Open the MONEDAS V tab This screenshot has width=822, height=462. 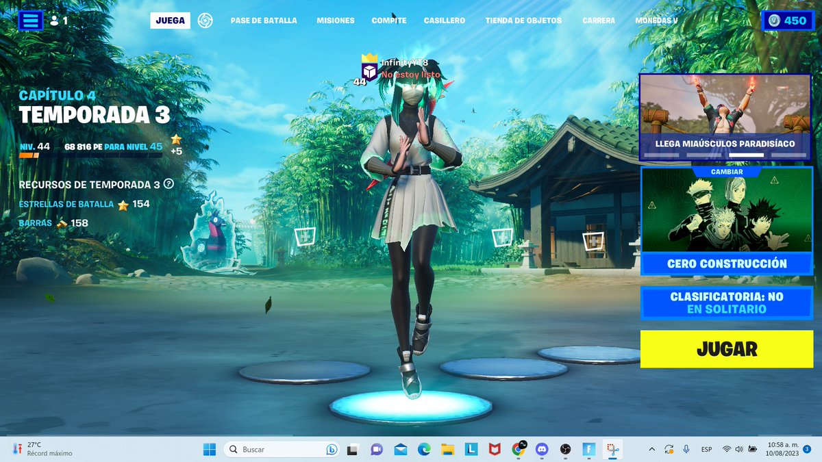coord(656,21)
